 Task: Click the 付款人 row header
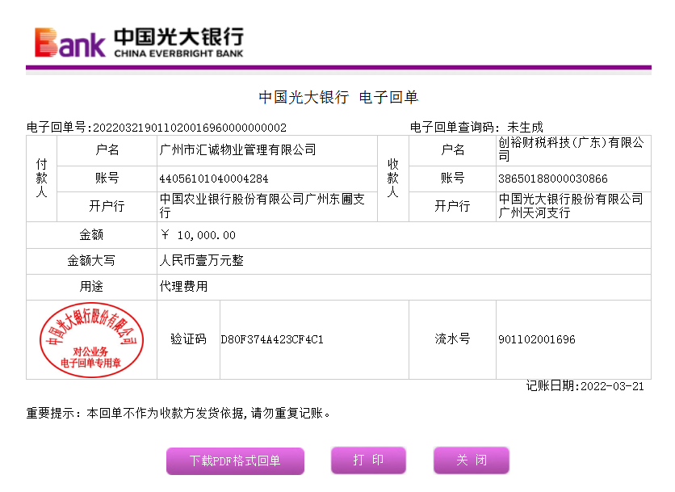pos(42,179)
